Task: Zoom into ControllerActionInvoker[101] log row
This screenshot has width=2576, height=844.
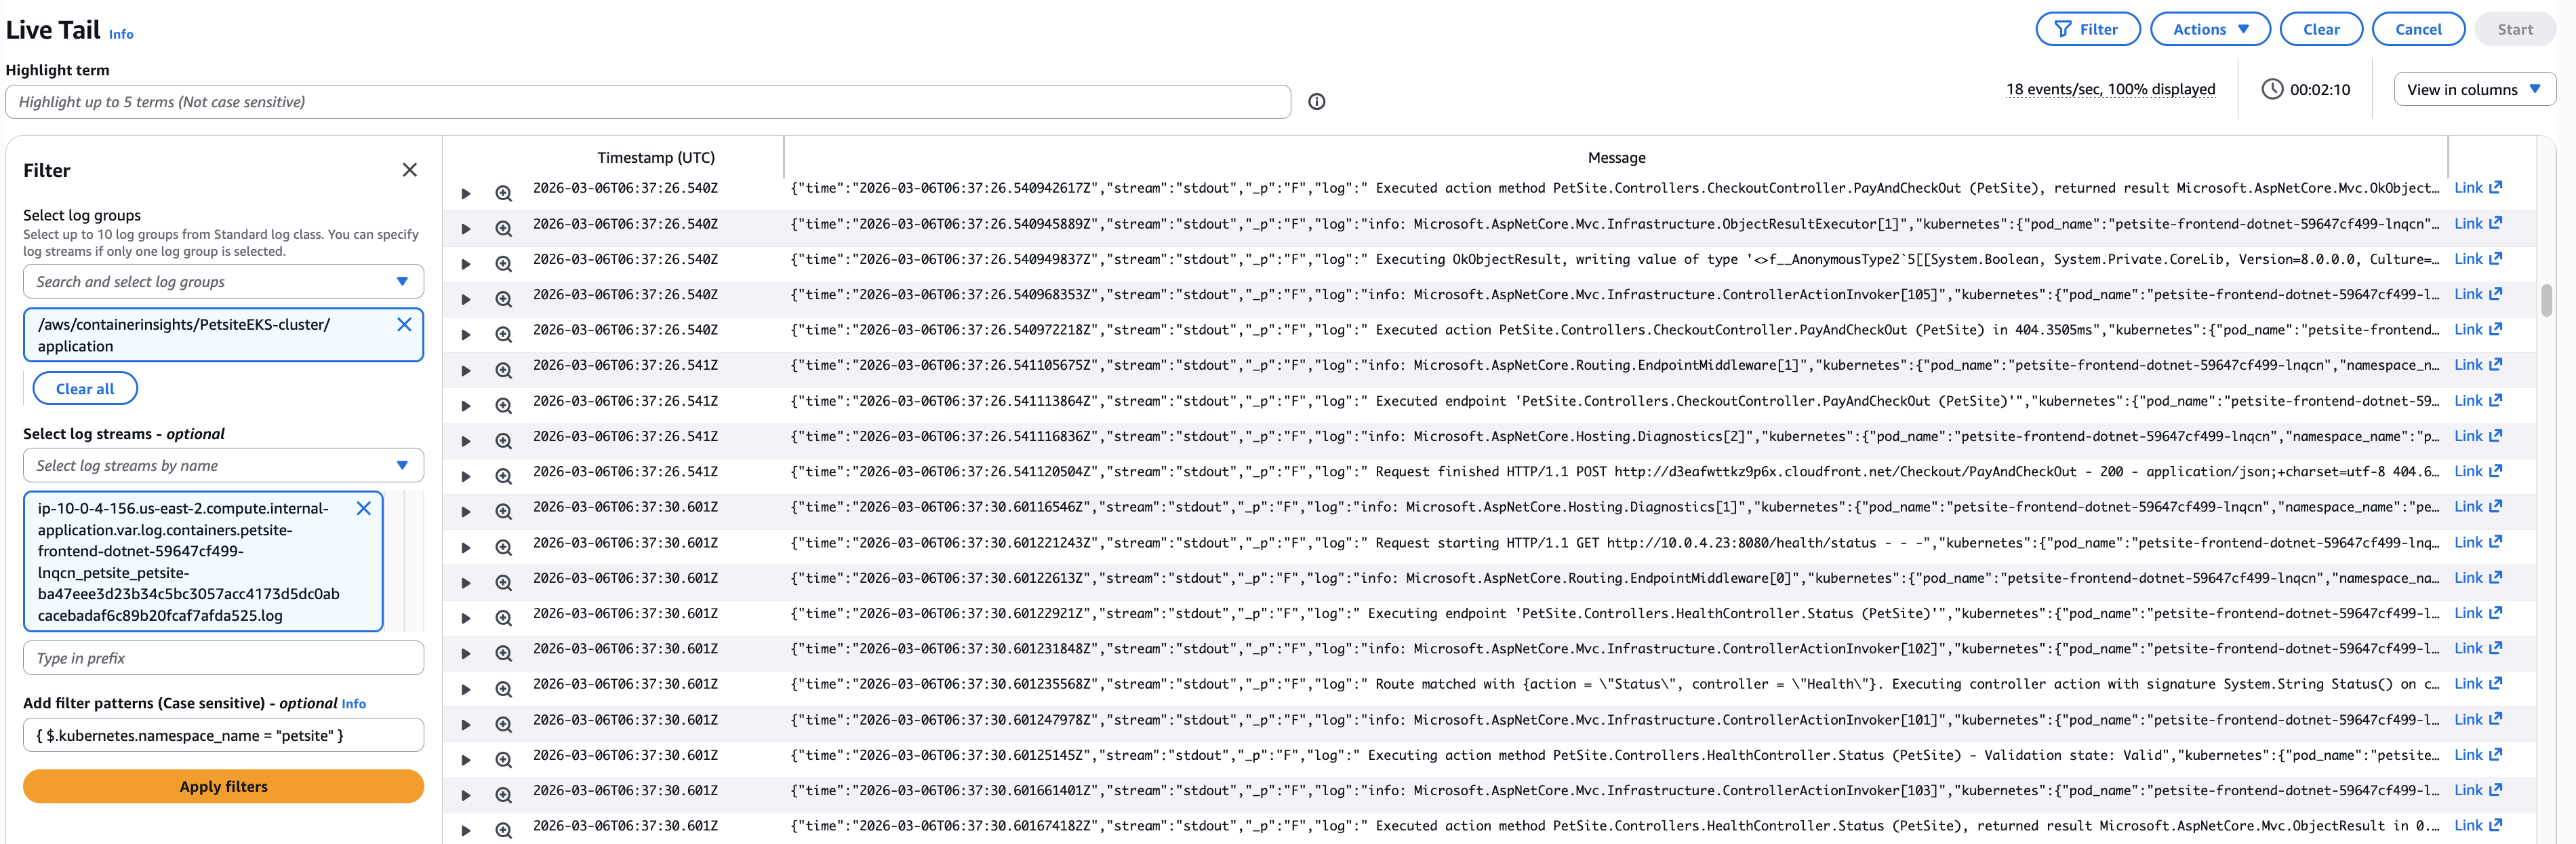Action: coord(503,725)
